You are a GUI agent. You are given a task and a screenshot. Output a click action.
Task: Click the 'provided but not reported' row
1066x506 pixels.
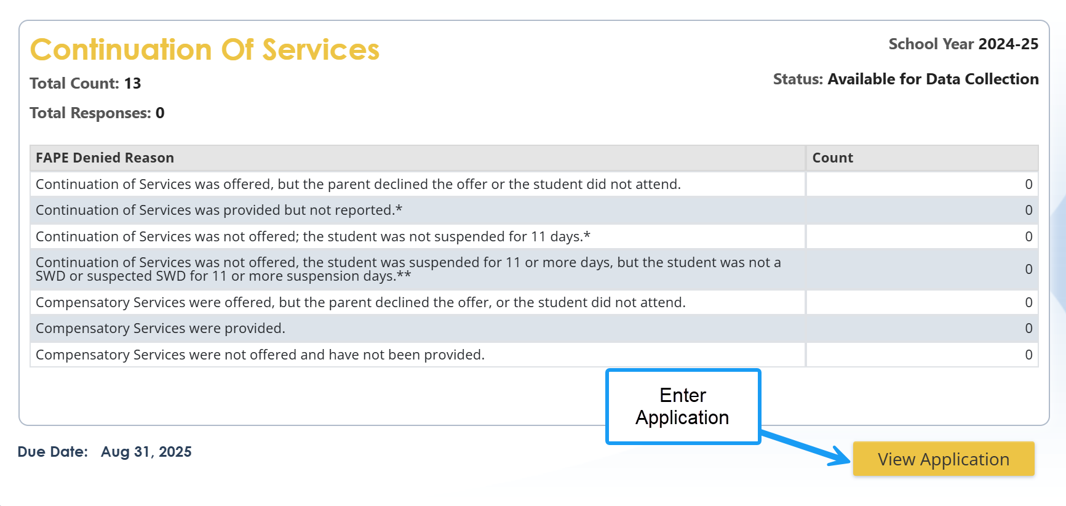click(219, 211)
